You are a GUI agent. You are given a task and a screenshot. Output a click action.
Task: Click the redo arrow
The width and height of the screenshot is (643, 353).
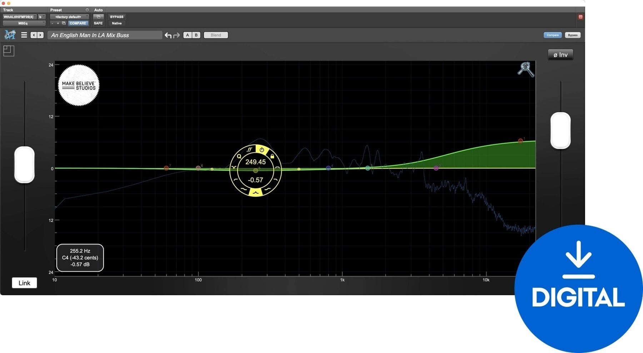tap(176, 35)
